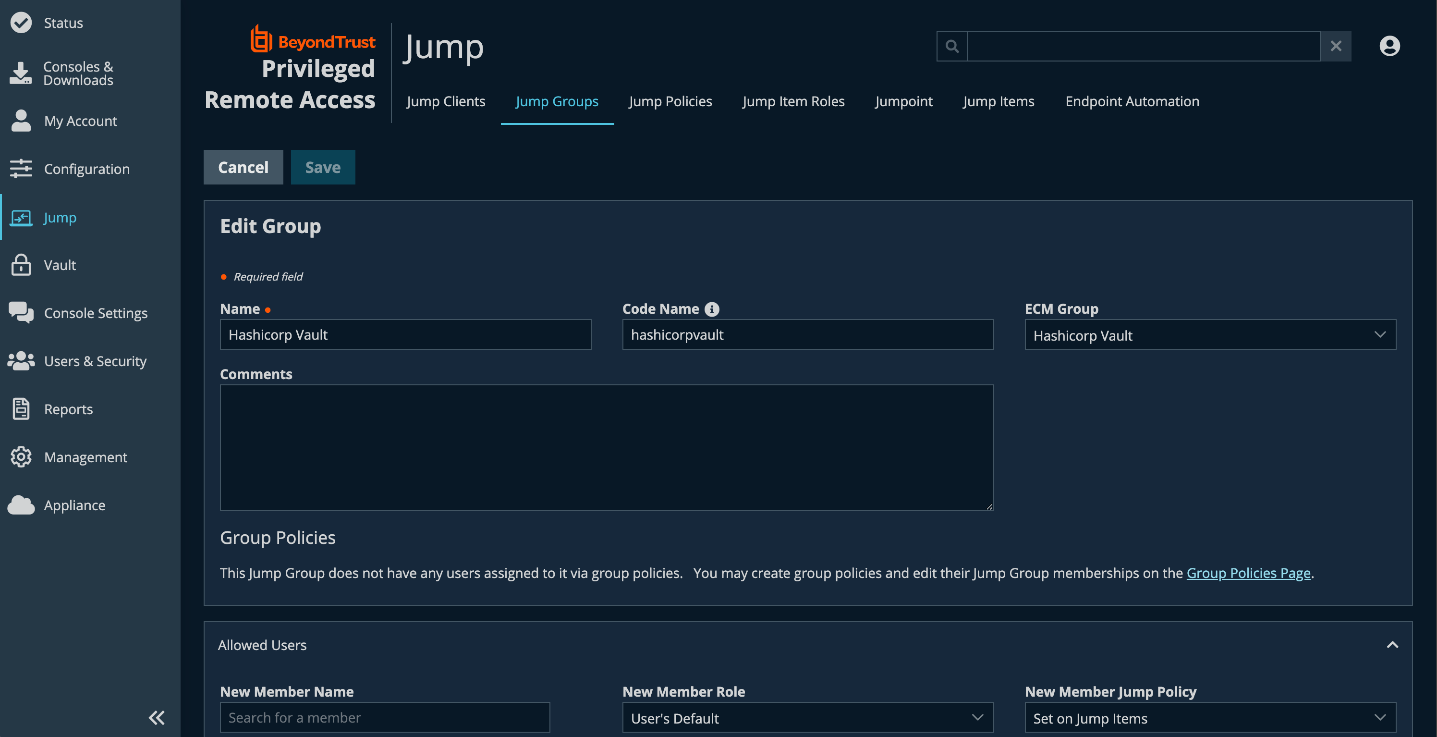1437x737 pixels.
Task: Click the Required field note
Action: [x=268, y=276]
